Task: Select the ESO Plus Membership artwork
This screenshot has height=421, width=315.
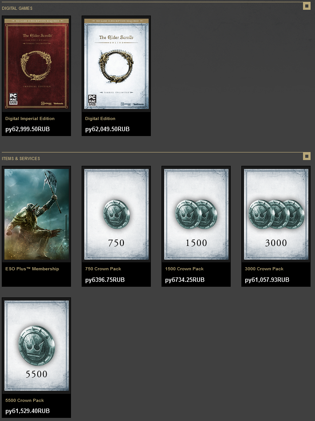Action: click(36, 214)
